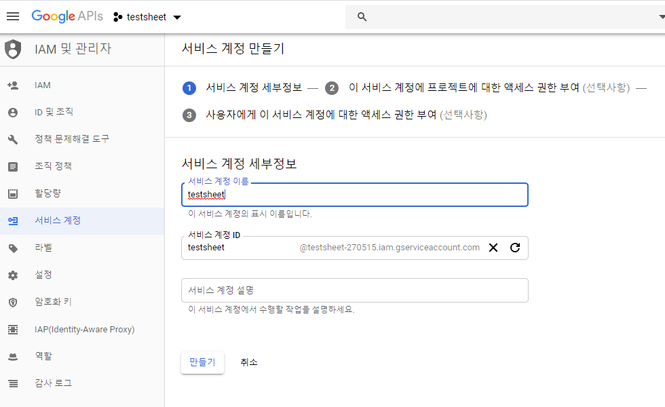Click the IAM add-person icon

pos(13,85)
